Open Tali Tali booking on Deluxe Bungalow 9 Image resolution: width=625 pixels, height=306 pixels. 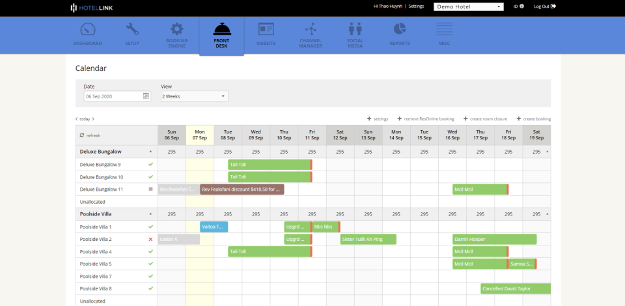tap(270, 164)
